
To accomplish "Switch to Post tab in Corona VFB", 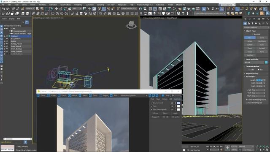I will pos(152,99).
